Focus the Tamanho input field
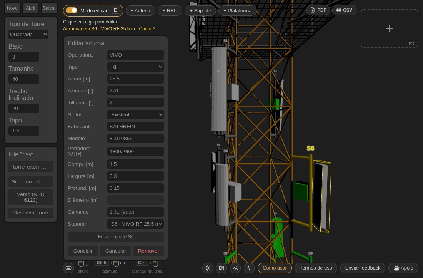The height and width of the screenshot is (278, 423). (x=24, y=79)
